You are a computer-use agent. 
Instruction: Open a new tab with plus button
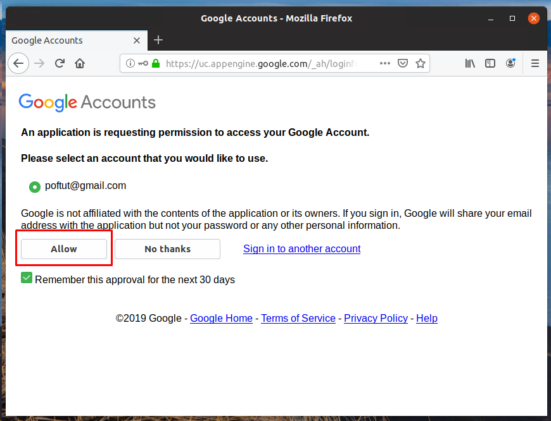coord(158,40)
